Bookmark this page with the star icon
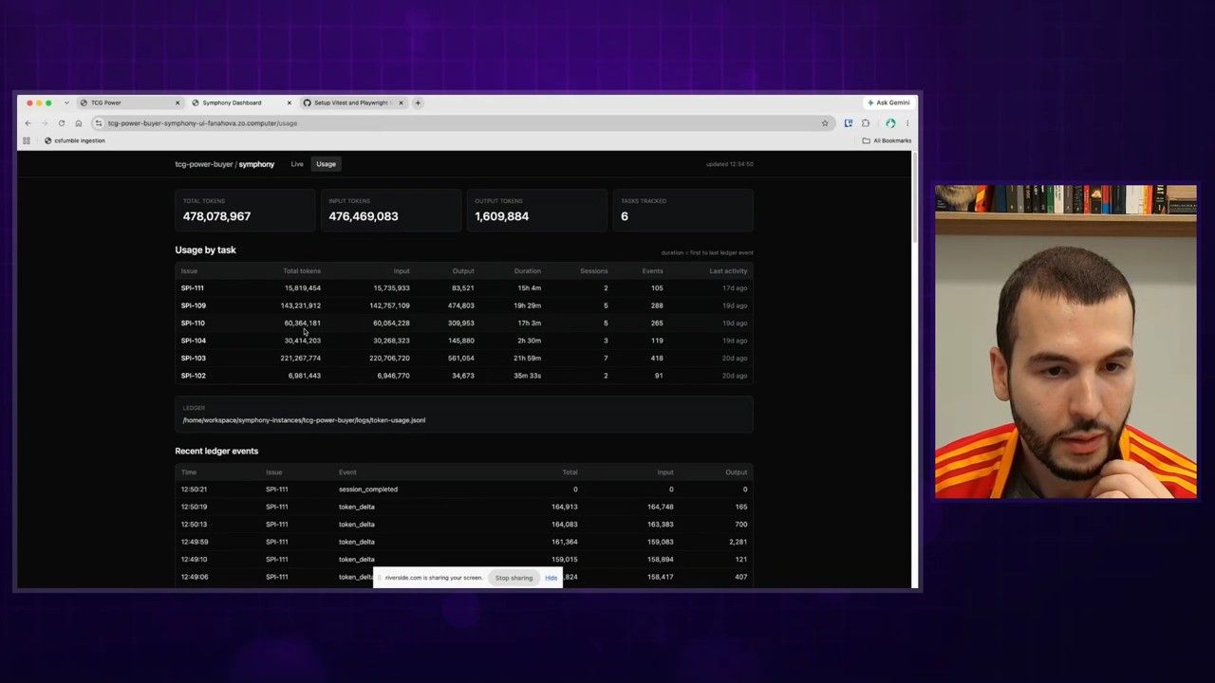The width and height of the screenshot is (1215, 683). coord(825,123)
